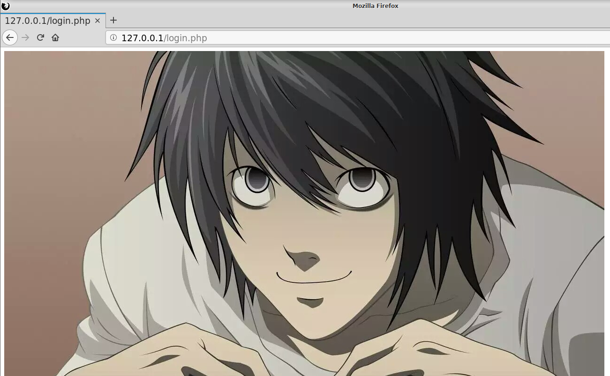The height and width of the screenshot is (376, 610).
Task: Click the anime character image
Action: tap(304, 214)
